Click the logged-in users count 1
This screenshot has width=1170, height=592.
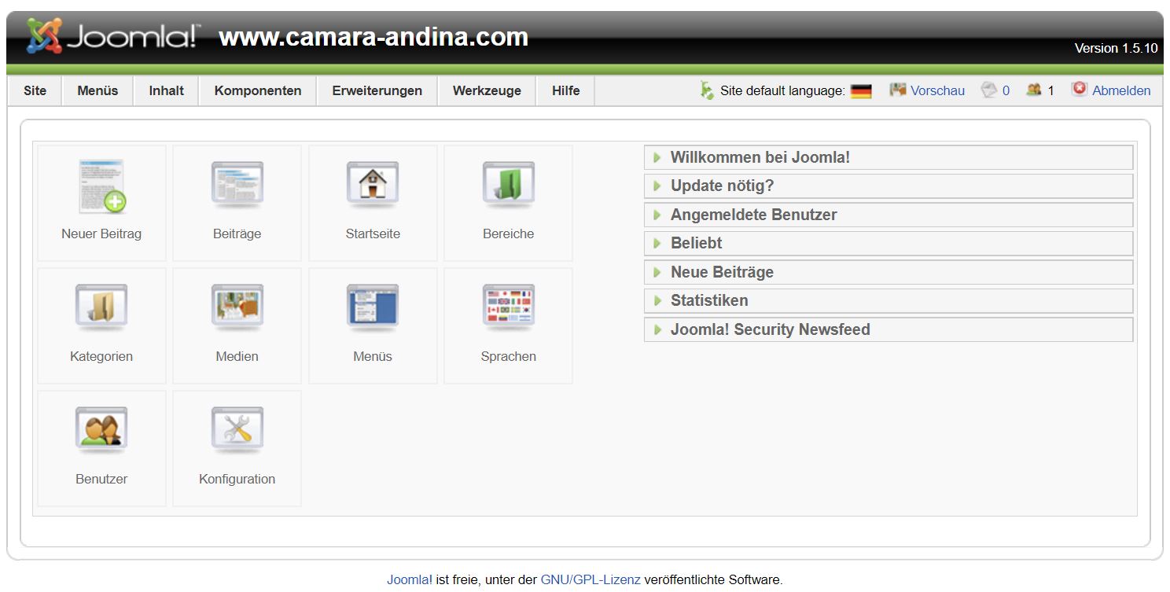(1050, 91)
